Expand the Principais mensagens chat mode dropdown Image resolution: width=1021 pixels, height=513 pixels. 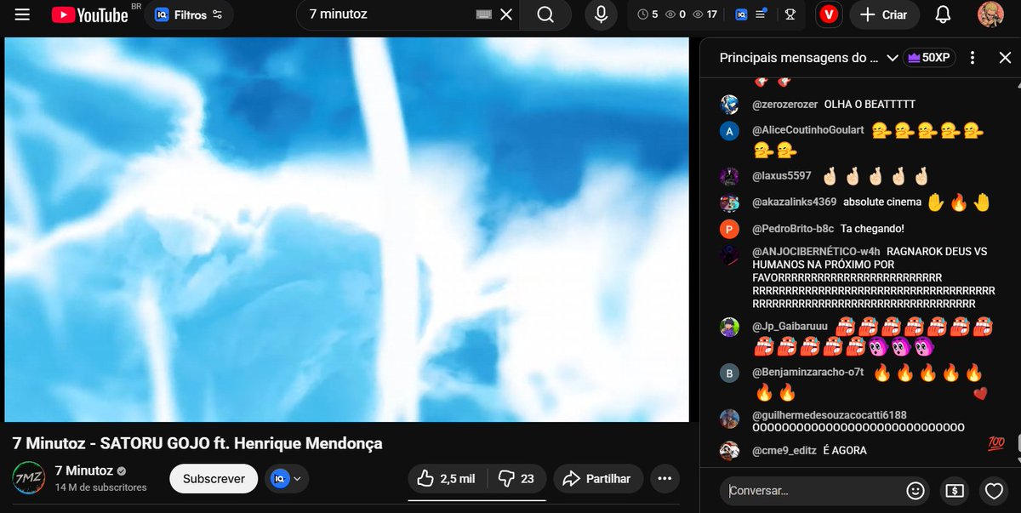(x=809, y=58)
